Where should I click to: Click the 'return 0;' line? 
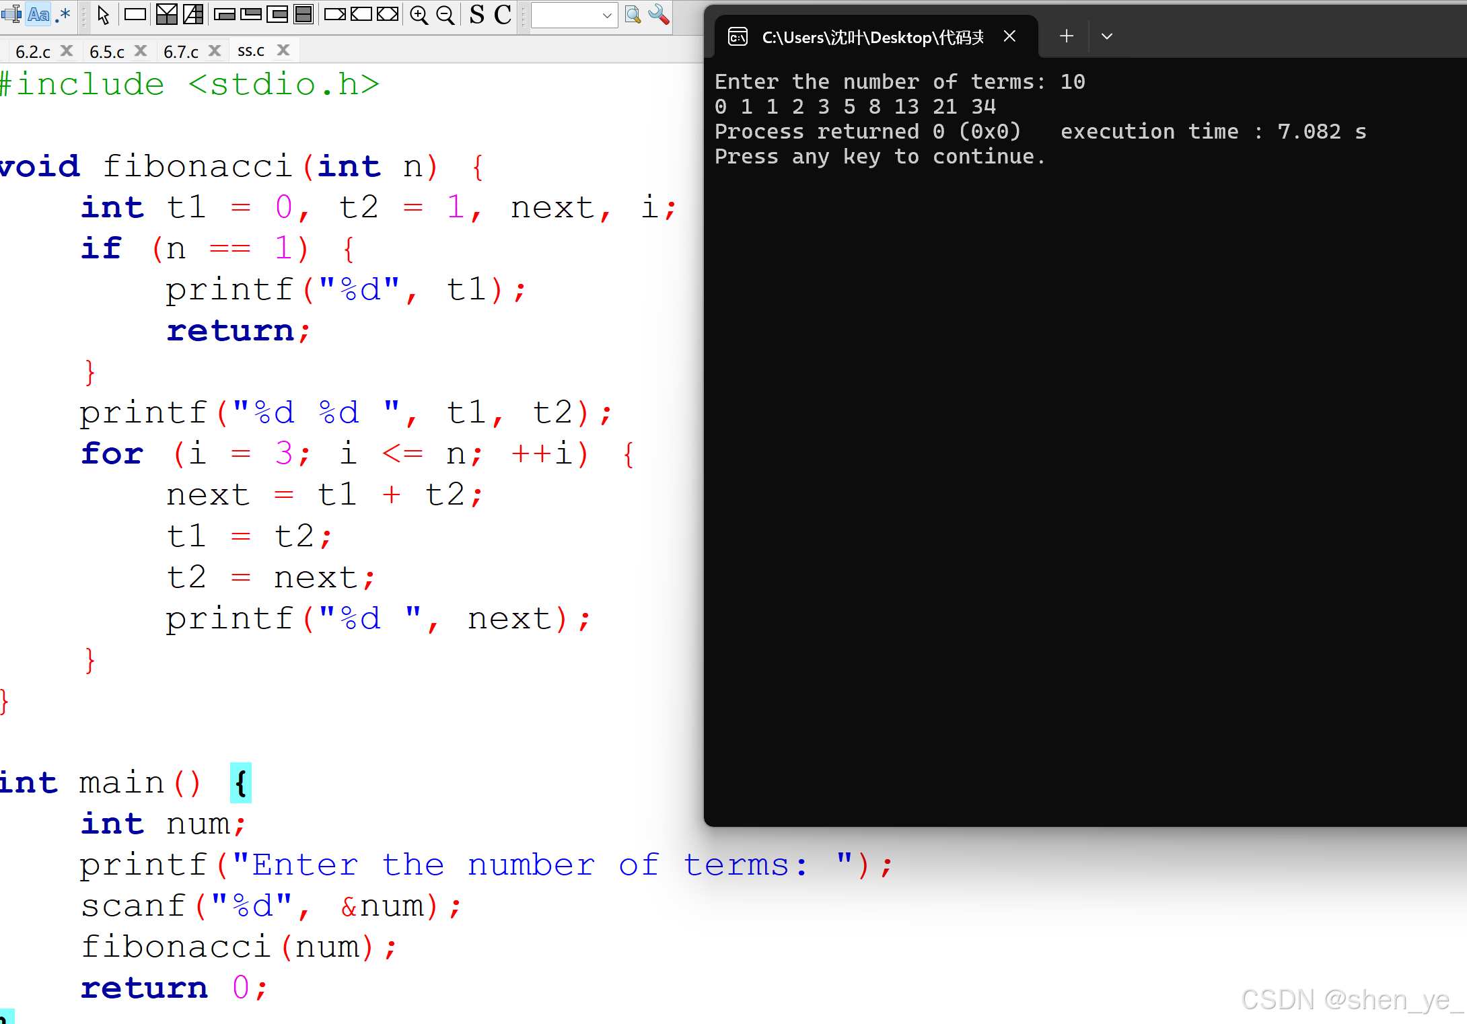174,988
